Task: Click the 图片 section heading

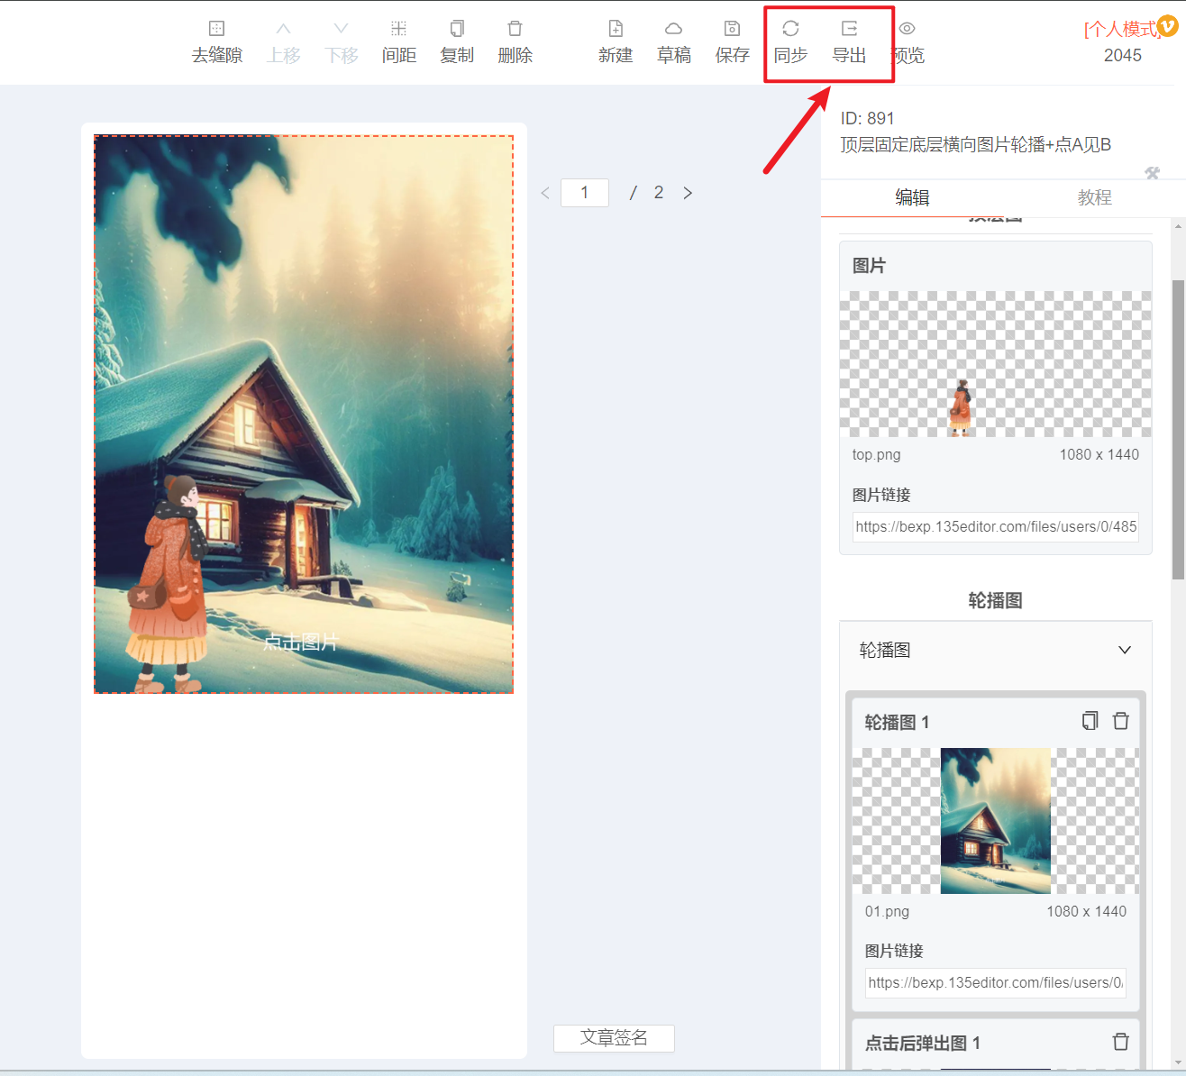Action: [869, 266]
